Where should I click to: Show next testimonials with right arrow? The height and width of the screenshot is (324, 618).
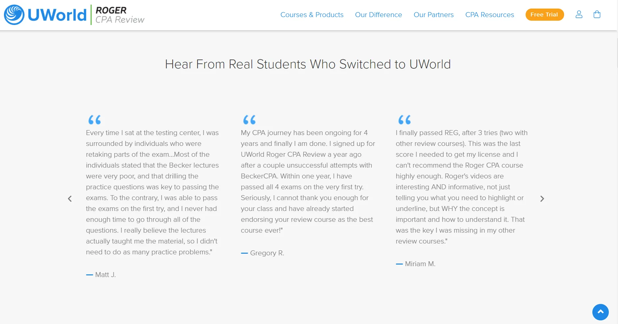542,198
